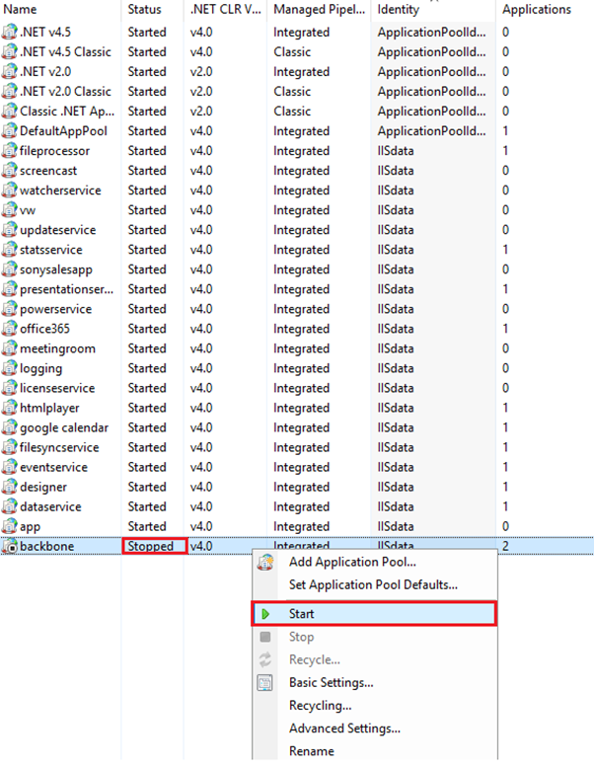Click the Identity column header

coord(399,9)
